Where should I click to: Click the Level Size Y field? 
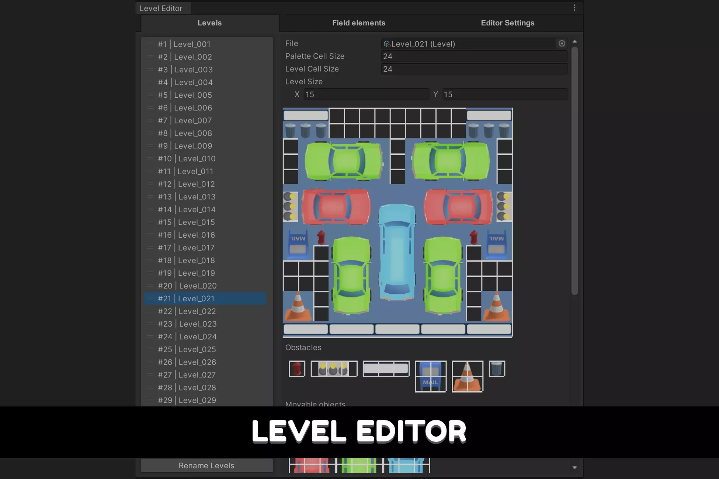tap(504, 94)
